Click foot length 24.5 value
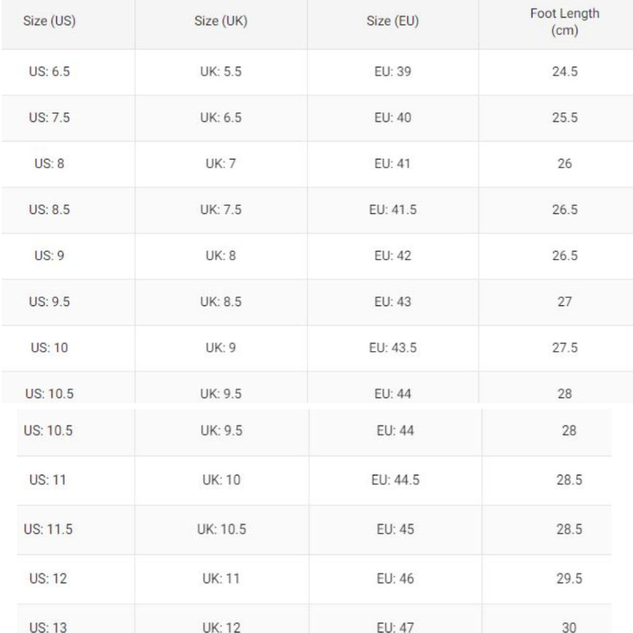 (565, 72)
